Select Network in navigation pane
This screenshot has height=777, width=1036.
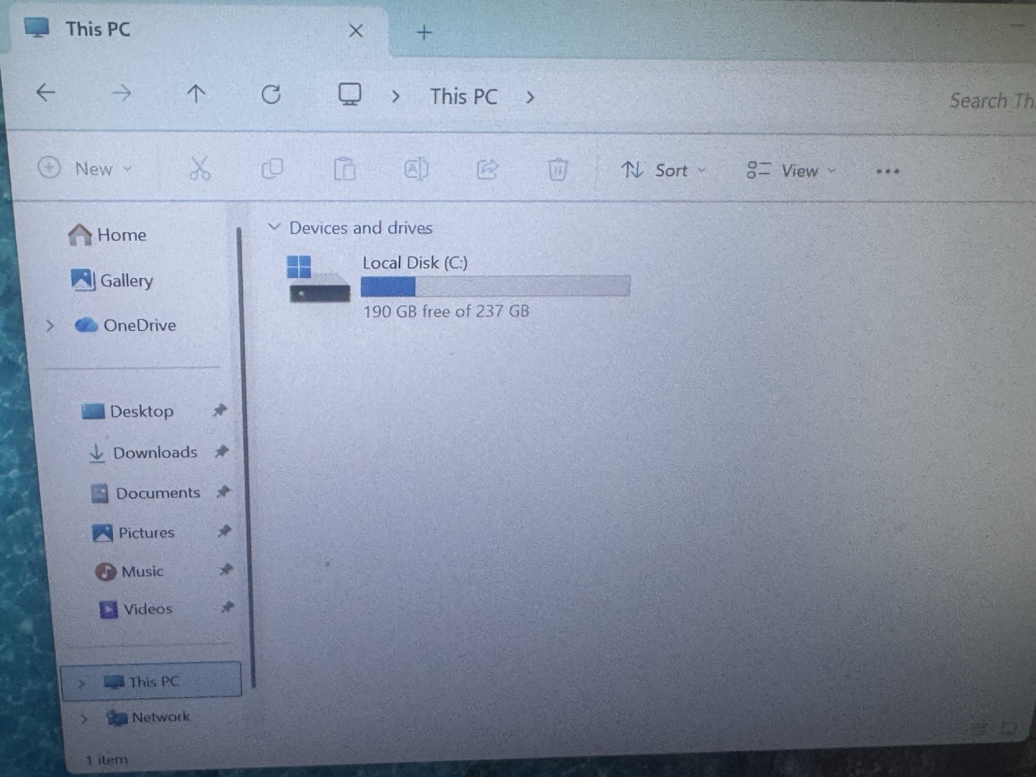pos(148,717)
